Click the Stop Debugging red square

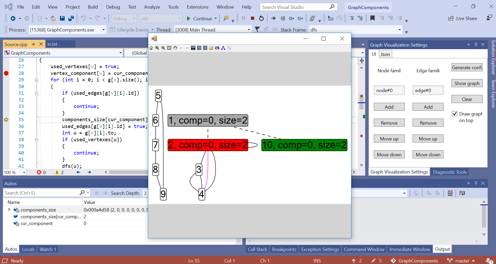pos(252,18)
